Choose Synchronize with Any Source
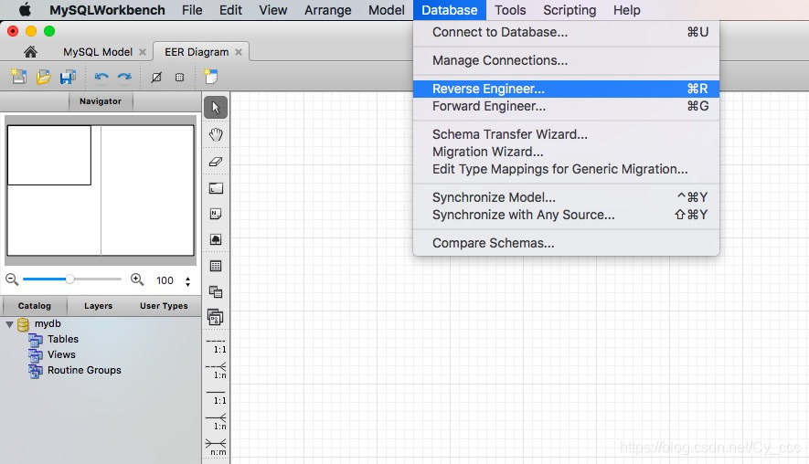Screen dimensions: 809x464 [x=566, y=215]
